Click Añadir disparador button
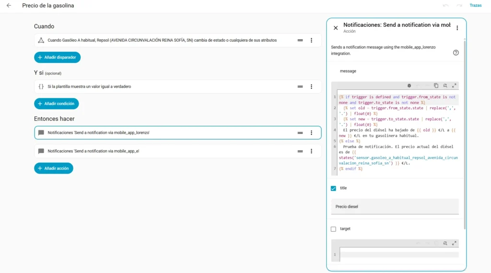Viewport: 491px width, 273px height. (58, 58)
